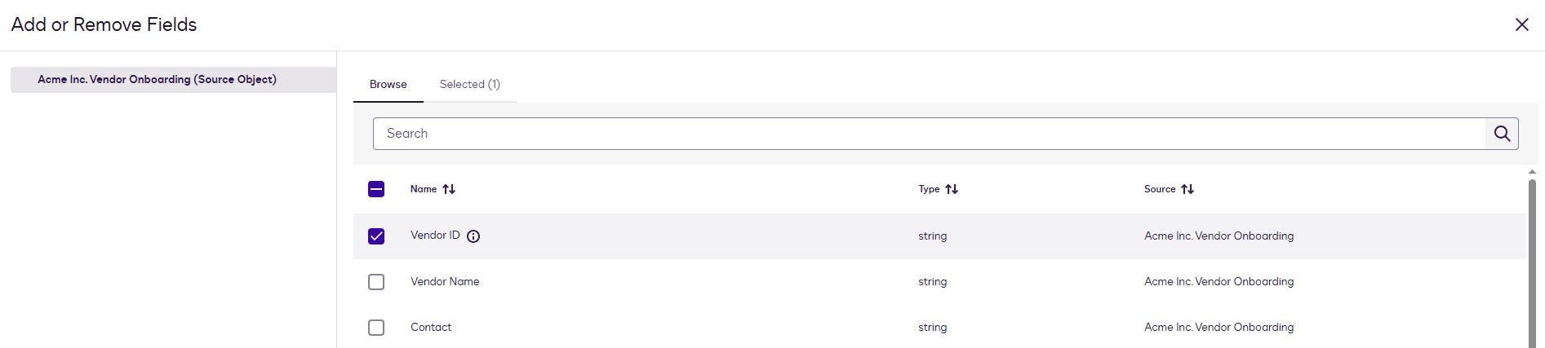Click the Vendor ID info icon

473,236
